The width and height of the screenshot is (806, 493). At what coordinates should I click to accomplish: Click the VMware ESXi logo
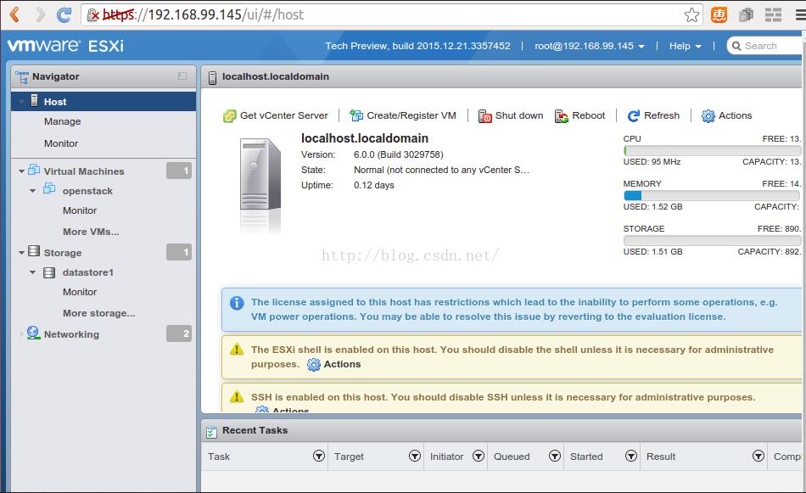tap(65, 46)
